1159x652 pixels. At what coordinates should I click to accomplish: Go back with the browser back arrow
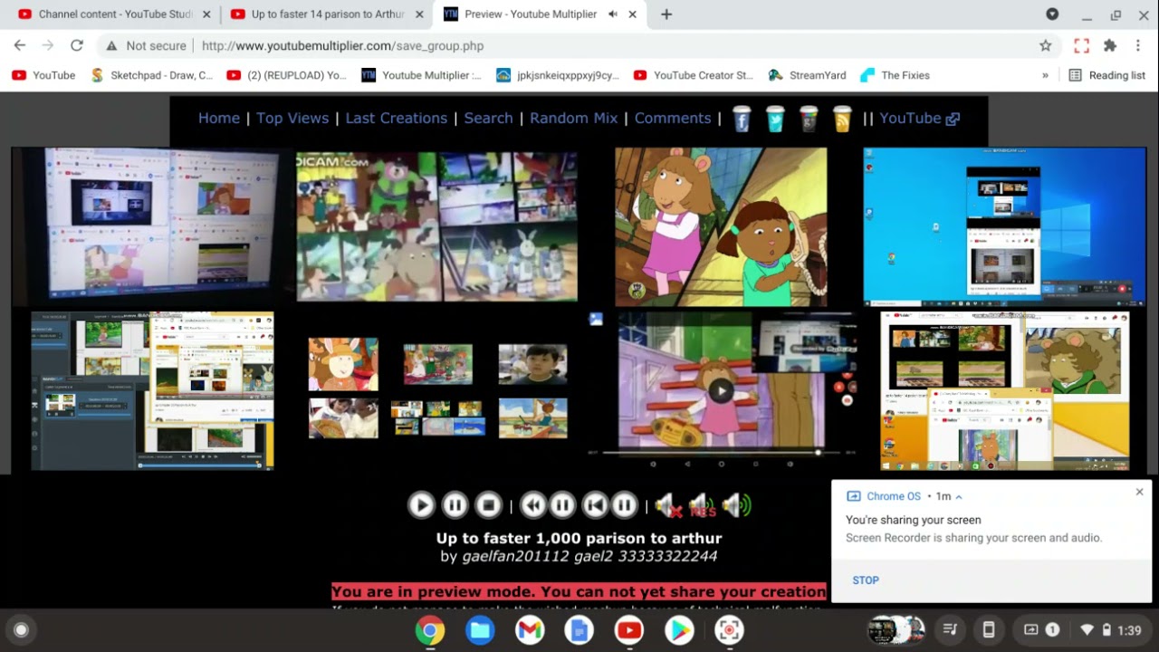click(x=20, y=45)
